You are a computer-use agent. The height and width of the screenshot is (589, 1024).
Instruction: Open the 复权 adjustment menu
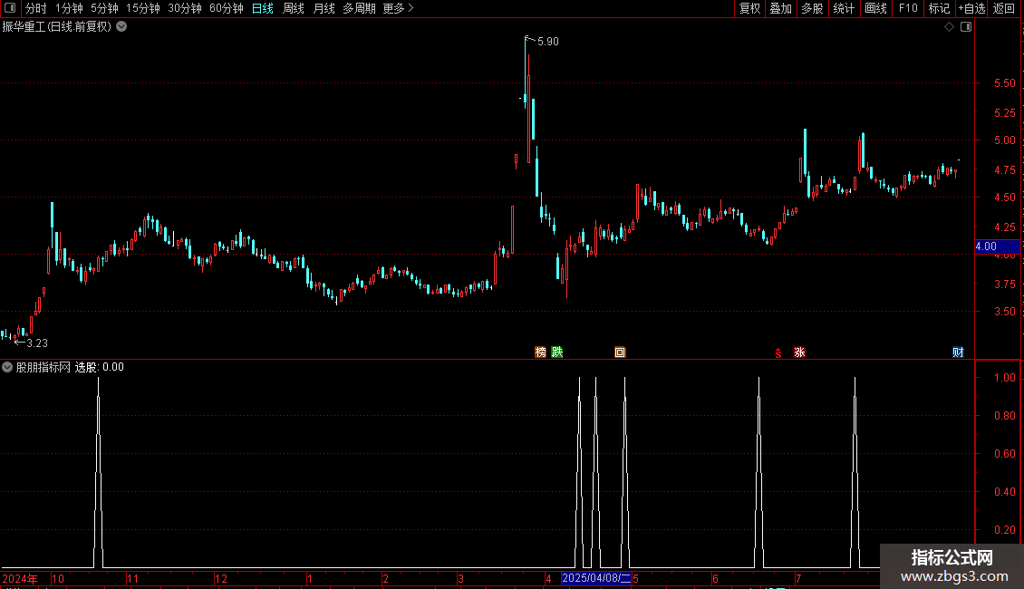coord(749,8)
